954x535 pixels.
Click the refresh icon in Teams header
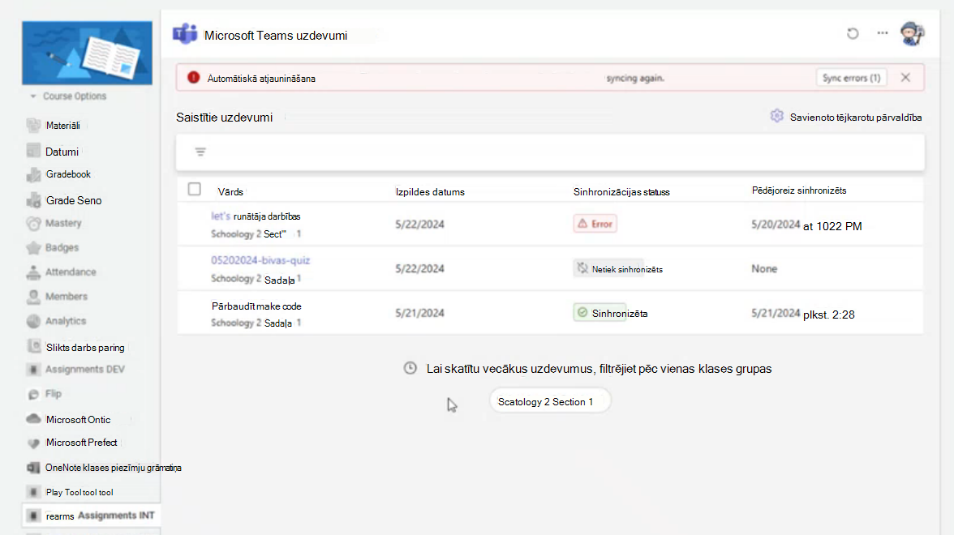click(853, 33)
